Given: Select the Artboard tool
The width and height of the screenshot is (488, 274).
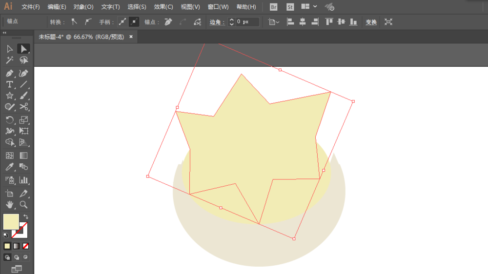Looking at the screenshot, I should 10,194.
